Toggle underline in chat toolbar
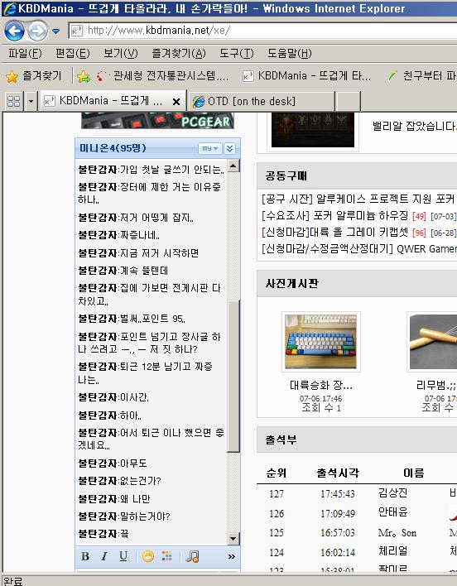The image size is (457, 586). click(123, 556)
